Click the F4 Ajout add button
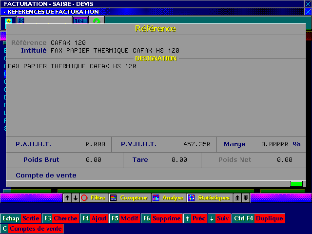The height and width of the screenshot is (234, 312). tap(94, 218)
